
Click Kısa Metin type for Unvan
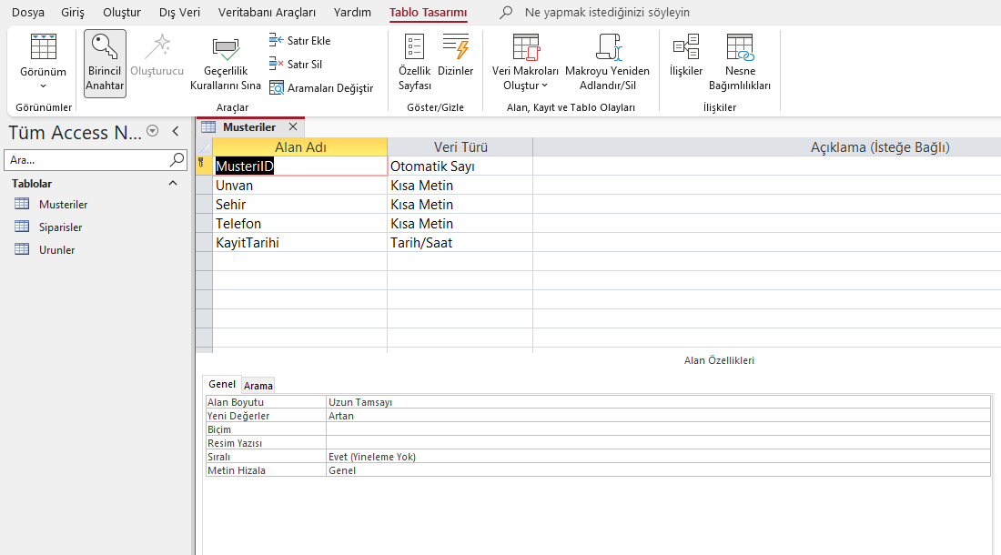[x=460, y=186]
